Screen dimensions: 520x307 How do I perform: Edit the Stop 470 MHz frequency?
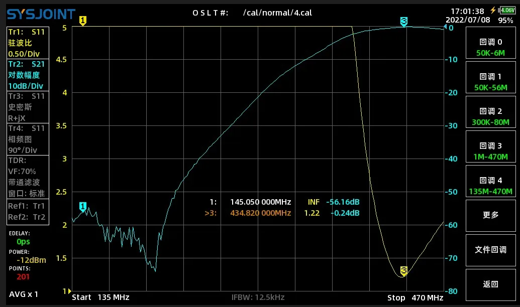click(x=415, y=297)
